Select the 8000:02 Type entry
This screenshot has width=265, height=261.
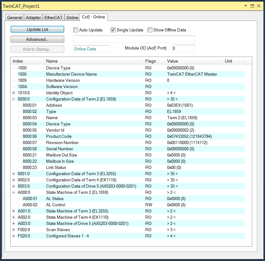click(x=133, y=112)
